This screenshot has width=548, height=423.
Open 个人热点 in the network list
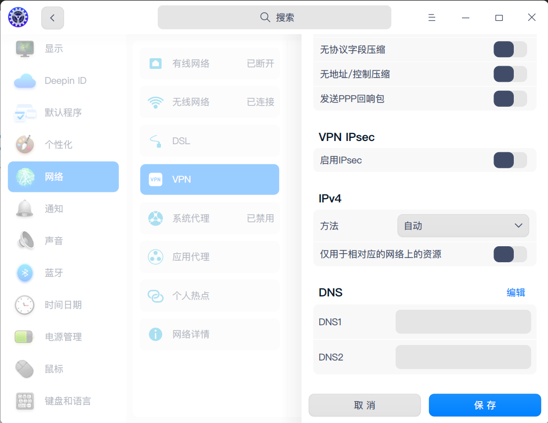[210, 296]
